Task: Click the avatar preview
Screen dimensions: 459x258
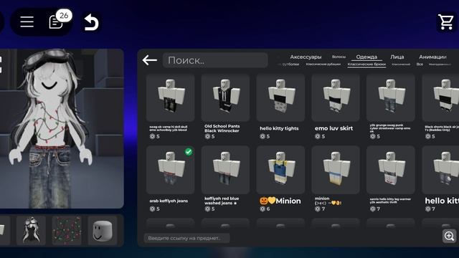Action: coord(62,129)
